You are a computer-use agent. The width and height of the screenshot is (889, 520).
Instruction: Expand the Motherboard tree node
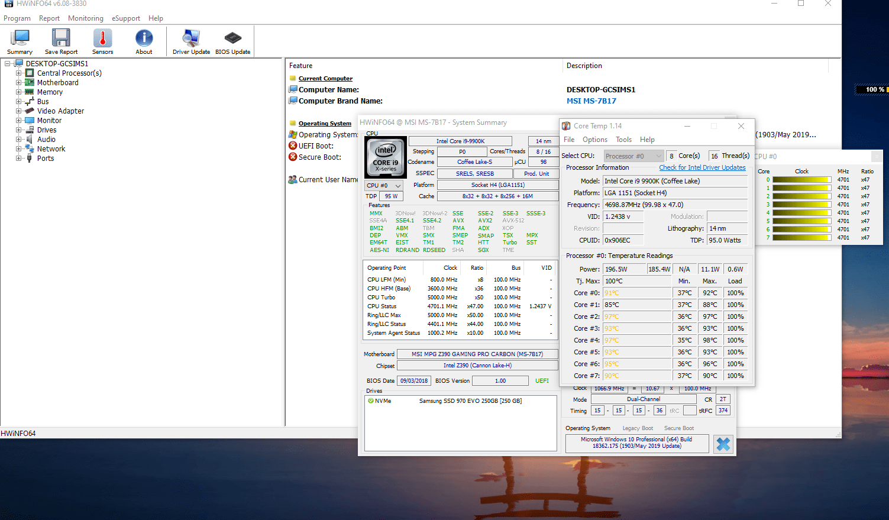pyautogui.click(x=19, y=83)
